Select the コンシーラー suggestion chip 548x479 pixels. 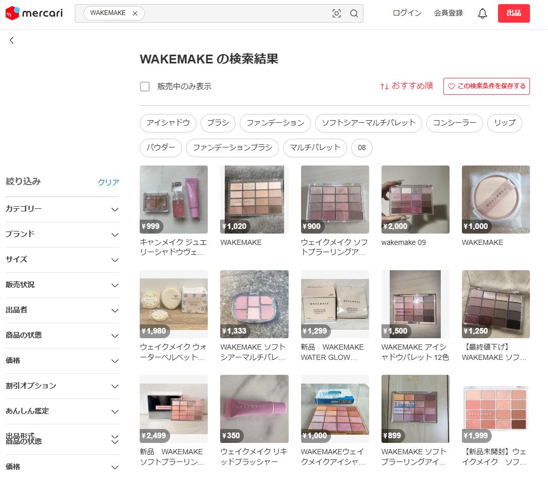point(455,123)
